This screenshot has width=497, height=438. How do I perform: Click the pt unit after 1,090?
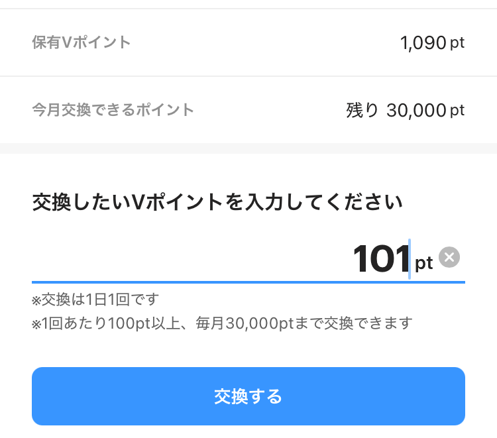coord(457,44)
